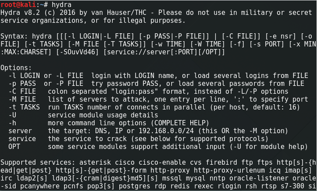Screen dimensions: 317x191
Task: Select the Hydra v8.2 version text
Action: pyautogui.click(x=20, y=13)
